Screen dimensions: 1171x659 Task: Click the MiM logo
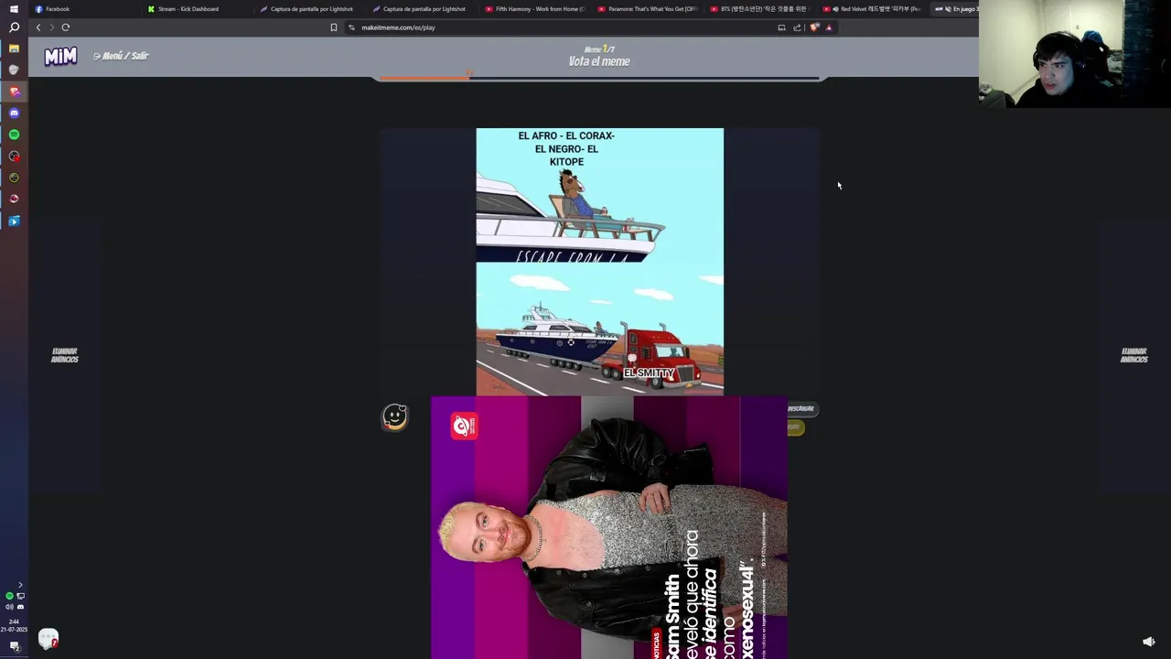point(60,57)
